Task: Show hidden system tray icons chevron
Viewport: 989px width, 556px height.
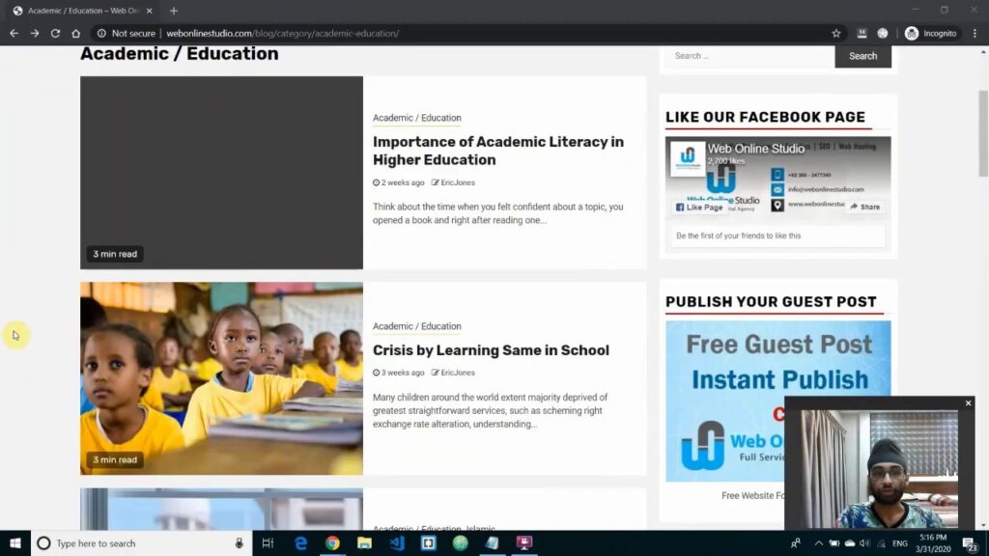Action: pyautogui.click(x=818, y=543)
